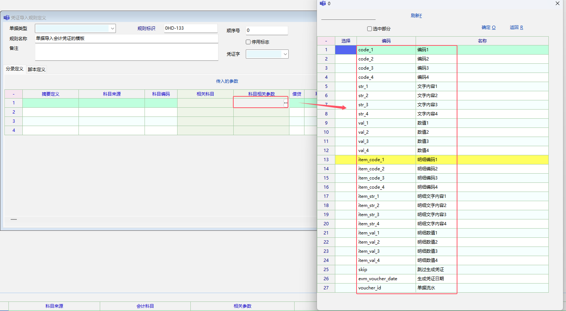Screen dimensions: 566x311
Task: Select the item_code_1 row
Action: pyautogui.click(x=386, y=160)
